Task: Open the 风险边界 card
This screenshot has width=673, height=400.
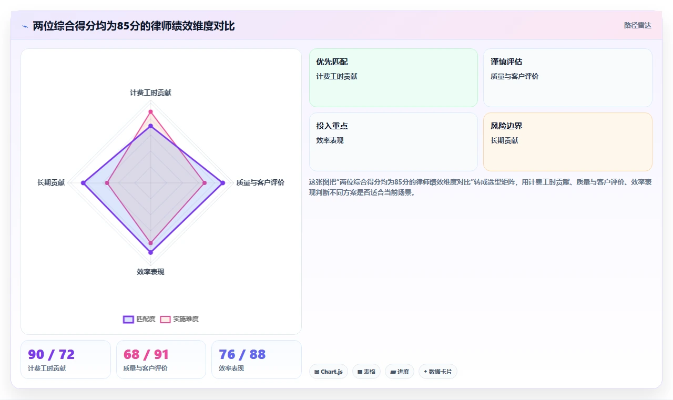Action: tap(568, 142)
